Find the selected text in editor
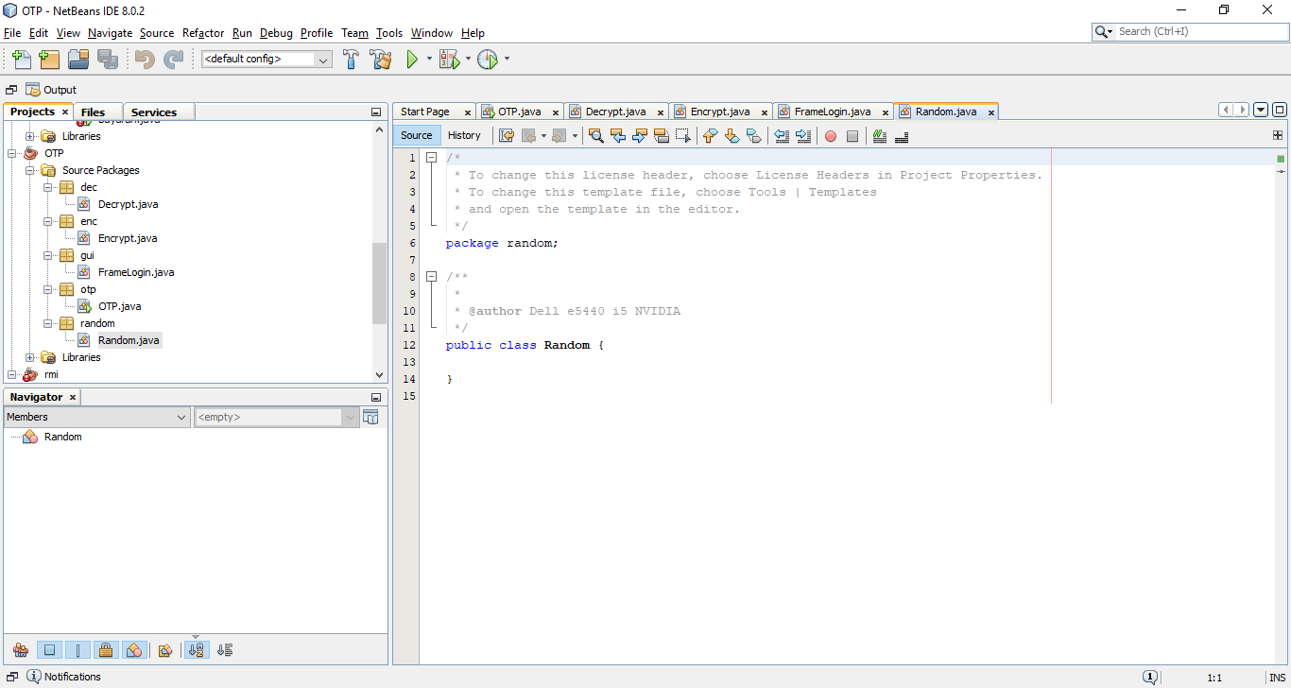Image resolution: width=1291 pixels, height=688 pixels. pos(595,135)
